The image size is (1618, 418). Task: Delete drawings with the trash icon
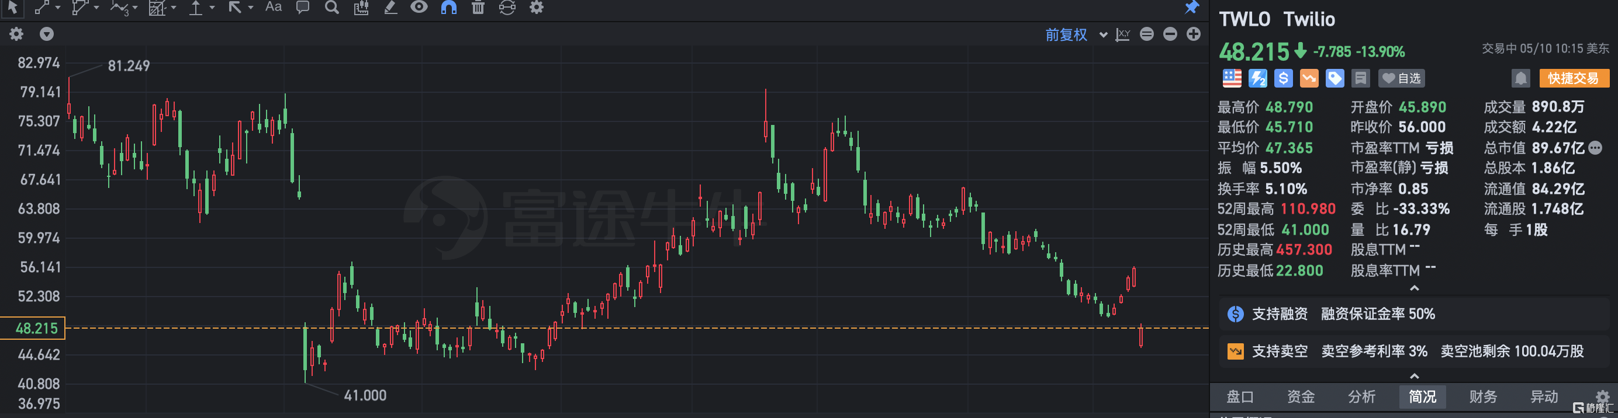click(478, 8)
